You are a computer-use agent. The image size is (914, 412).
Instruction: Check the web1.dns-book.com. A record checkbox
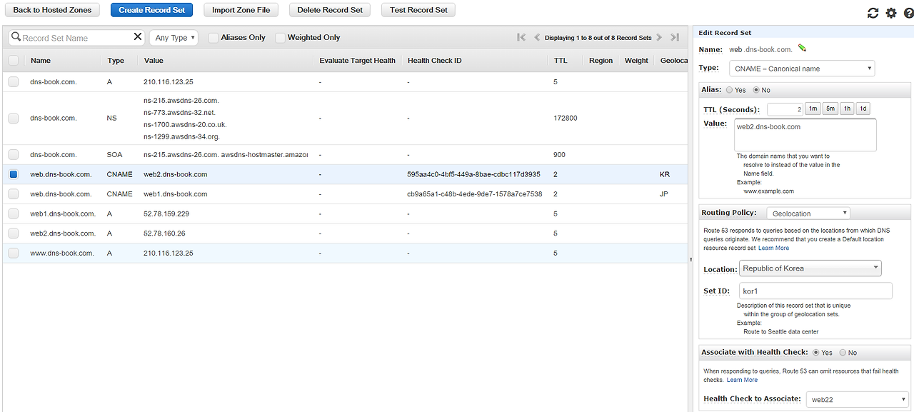14,213
